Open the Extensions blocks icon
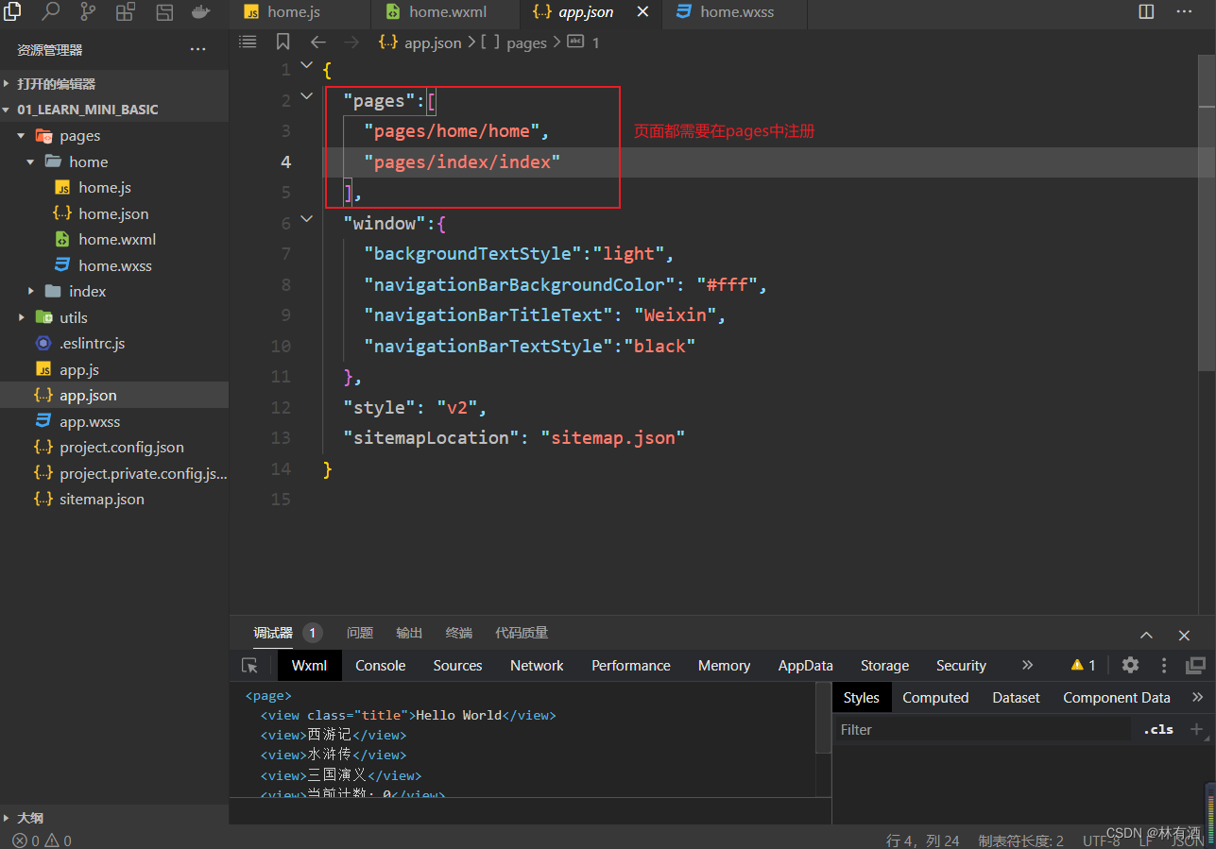 tap(126, 12)
